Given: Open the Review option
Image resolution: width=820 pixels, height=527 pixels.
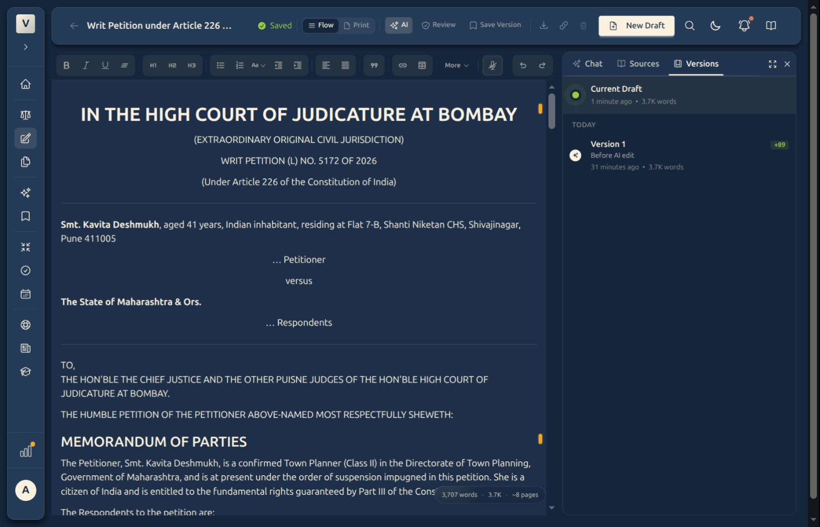Looking at the screenshot, I should [438, 25].
